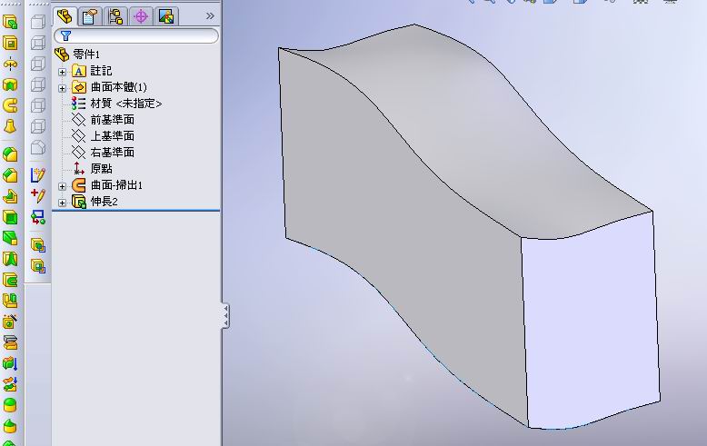Switch to the PropertyManager tab
Viewport: 707px width, 446px height.
pos(90,17)
